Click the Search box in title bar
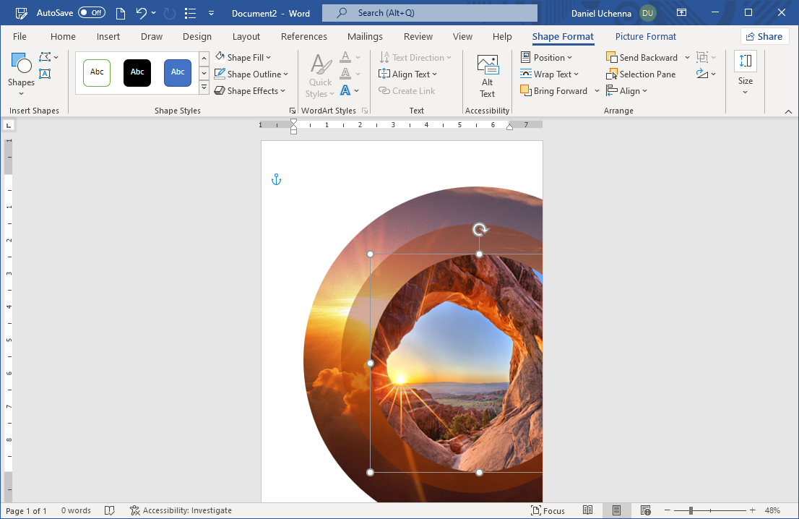 pos(430,13)
